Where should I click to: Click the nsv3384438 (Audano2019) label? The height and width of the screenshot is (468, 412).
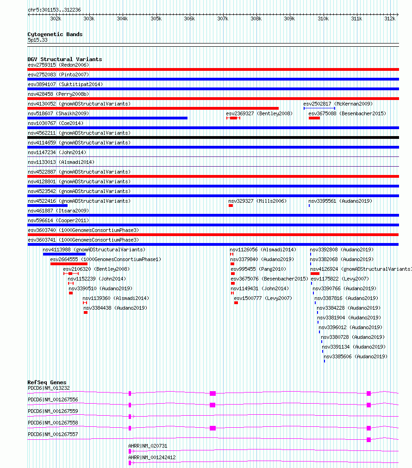115,308
